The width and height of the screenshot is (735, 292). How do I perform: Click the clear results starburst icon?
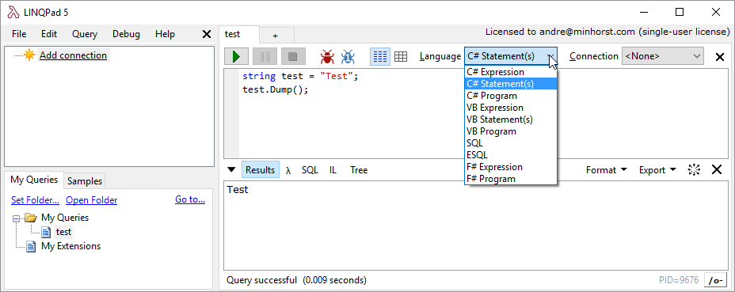click(694, 169)
